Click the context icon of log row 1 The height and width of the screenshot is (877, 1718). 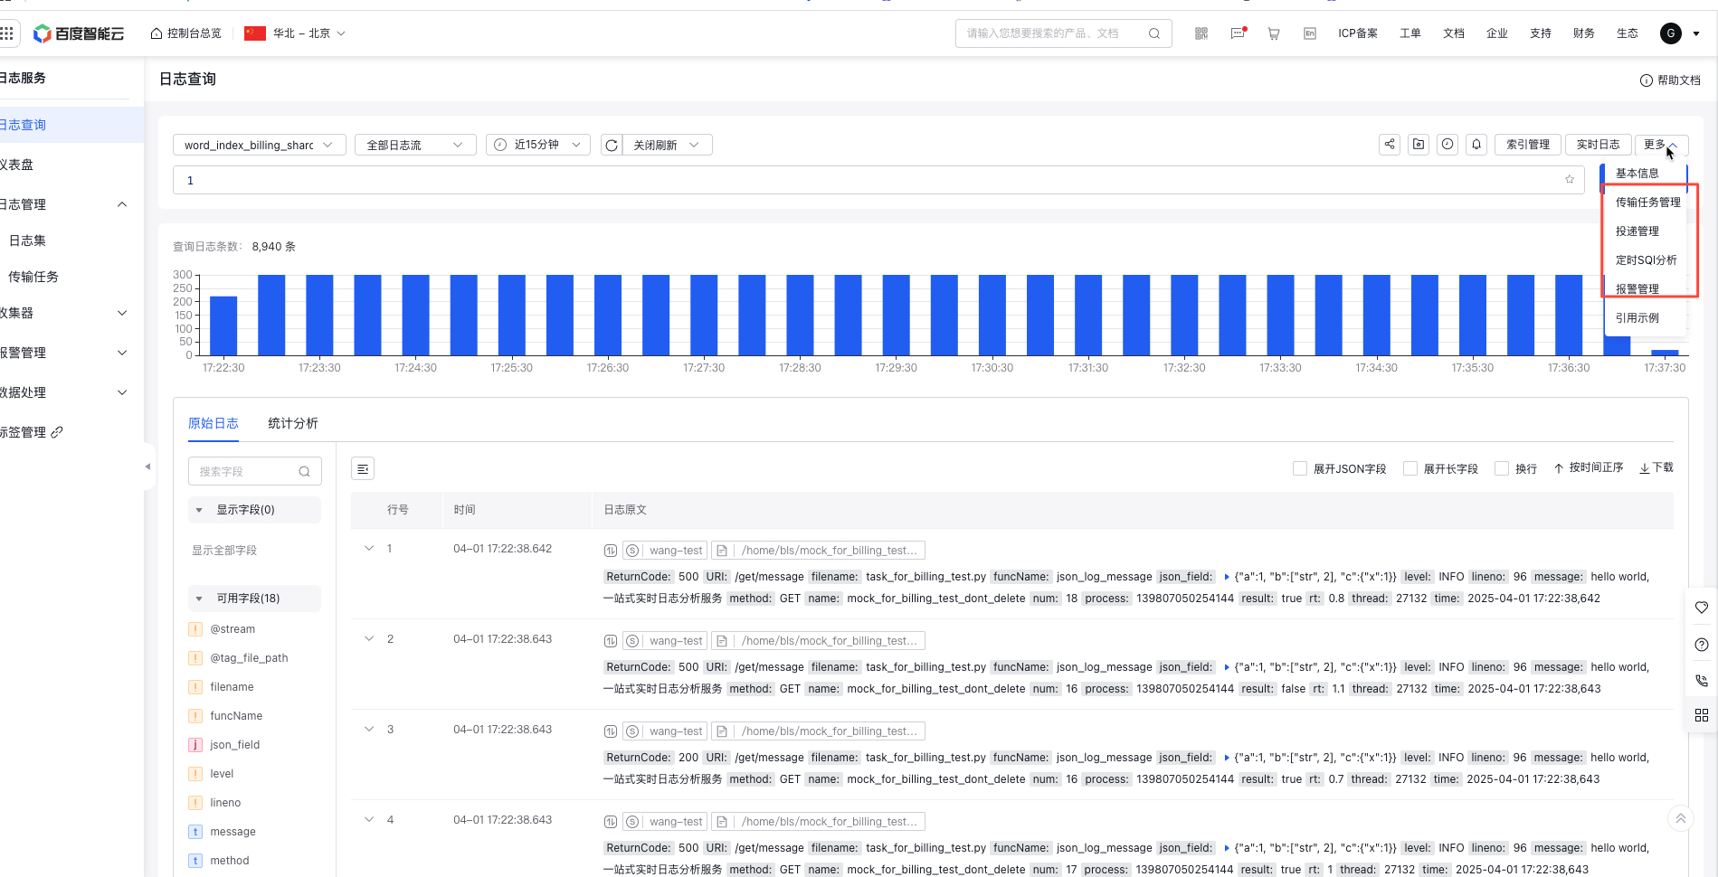click(x=611, y=551)
